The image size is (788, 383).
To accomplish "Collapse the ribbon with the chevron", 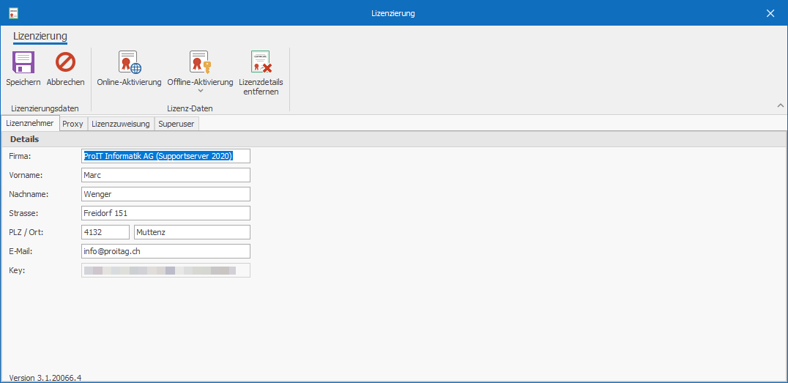I will [x=780, y=106].
